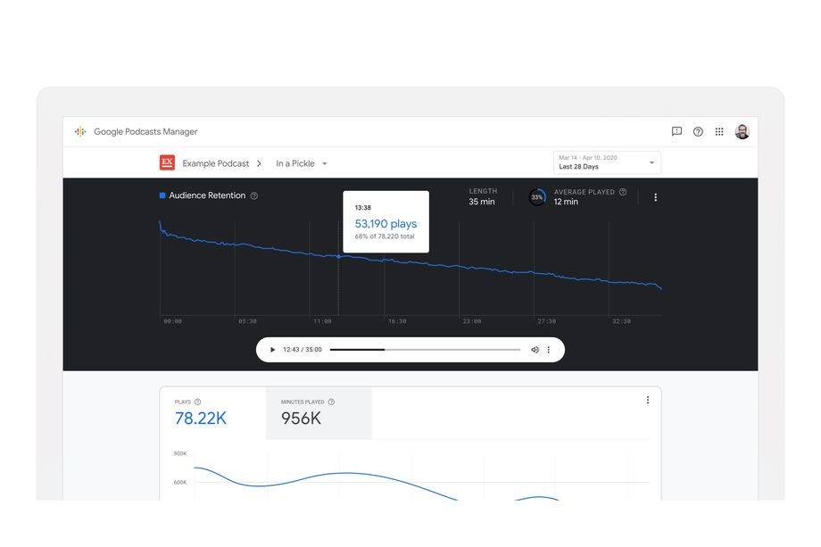Click the Google Podcasts Manager logo icon

(x=80, y=132)
